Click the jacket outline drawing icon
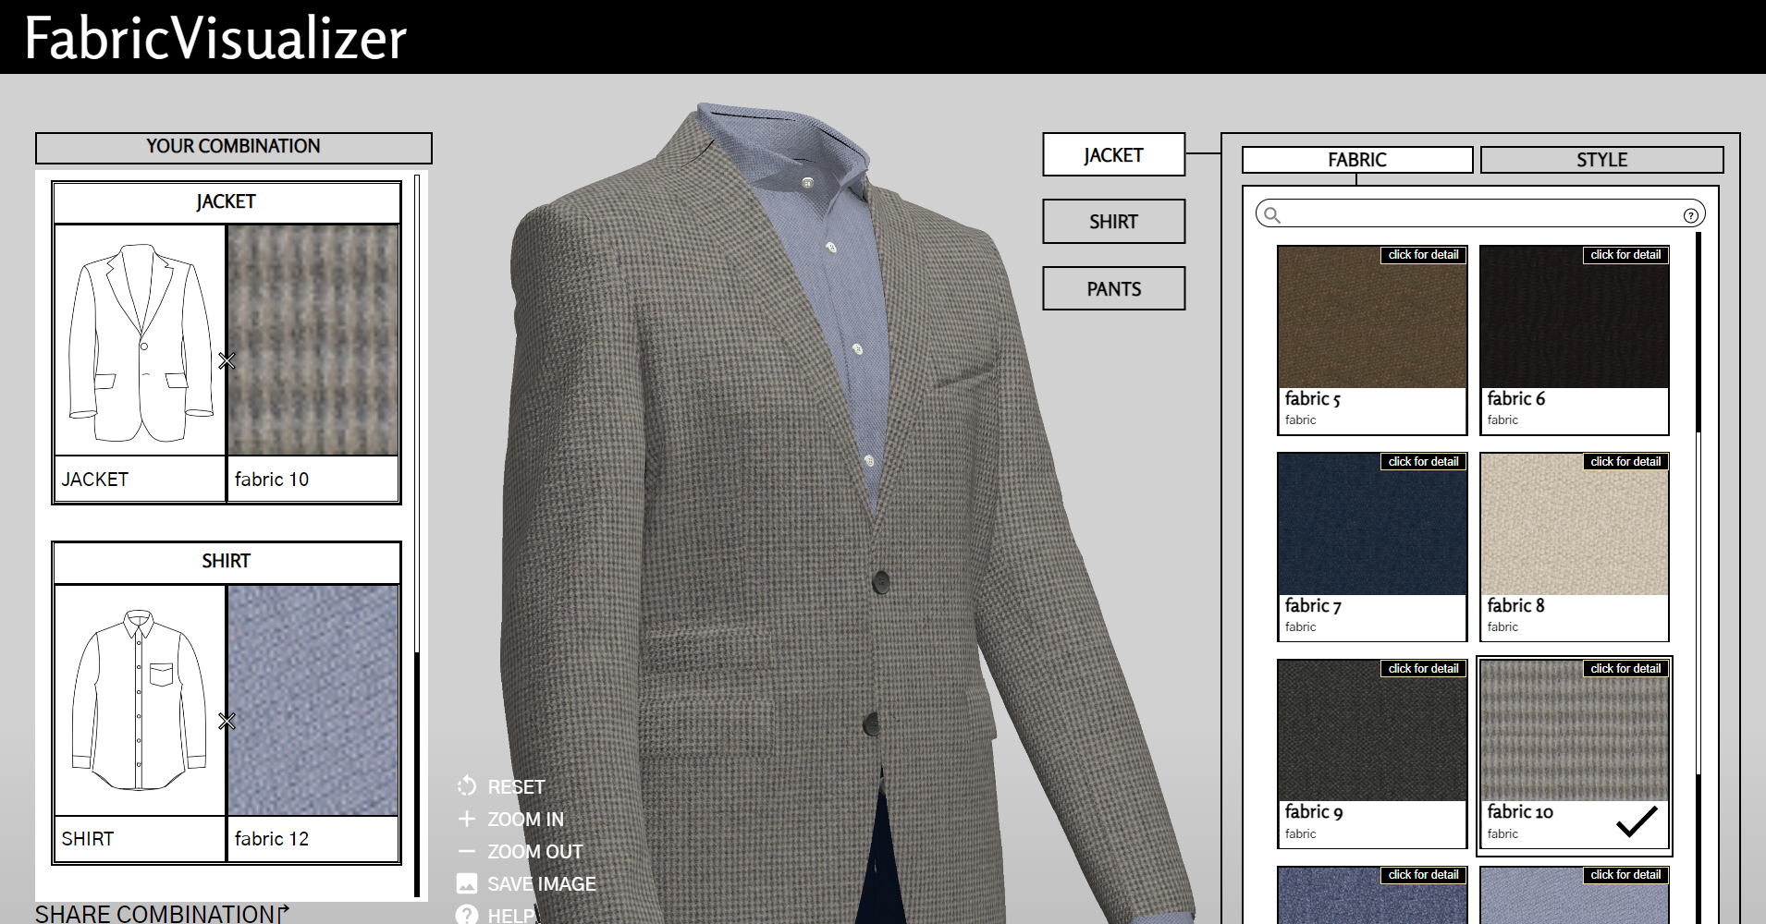 (x=140, y=341)
